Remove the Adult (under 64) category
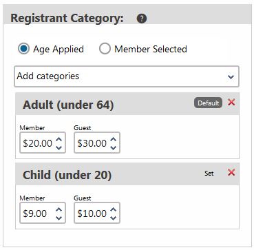The height and width of the screenshot is (250, 254). tap(231, 103)
